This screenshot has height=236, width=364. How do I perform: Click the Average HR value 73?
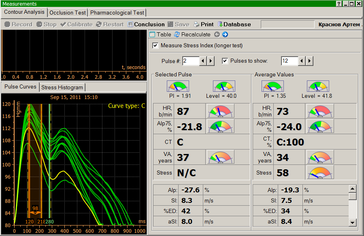tap(283, 112)
